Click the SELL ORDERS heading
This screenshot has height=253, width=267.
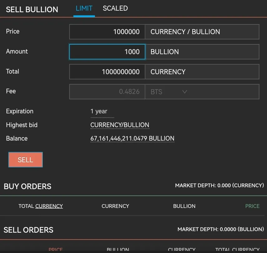click(x=28, y=230)
